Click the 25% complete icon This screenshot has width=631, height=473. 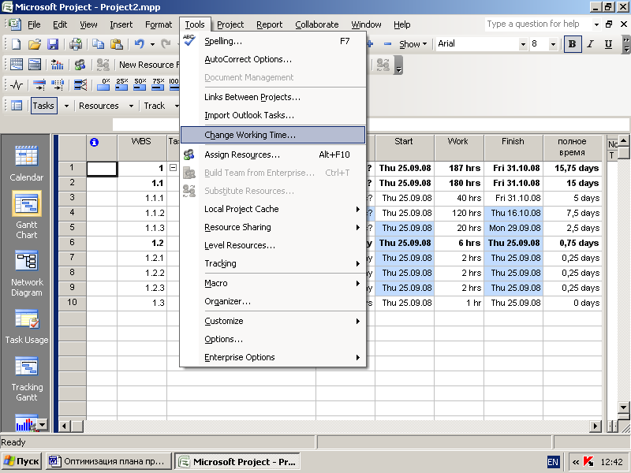(121, 84)
